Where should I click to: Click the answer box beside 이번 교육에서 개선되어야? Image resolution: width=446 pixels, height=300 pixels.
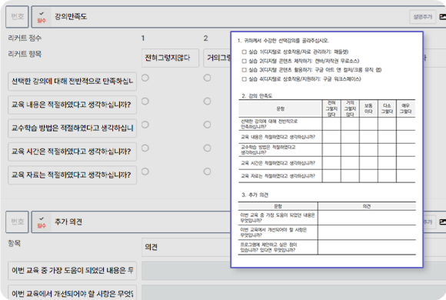click(x=294, y=292)
